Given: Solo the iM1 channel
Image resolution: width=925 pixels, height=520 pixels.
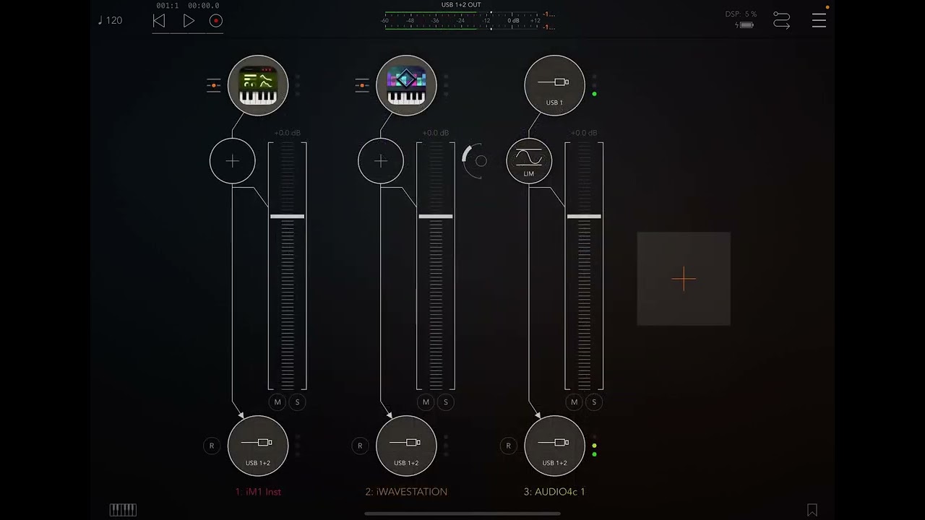Looking at the screenshot, I should tap(298, 402).
